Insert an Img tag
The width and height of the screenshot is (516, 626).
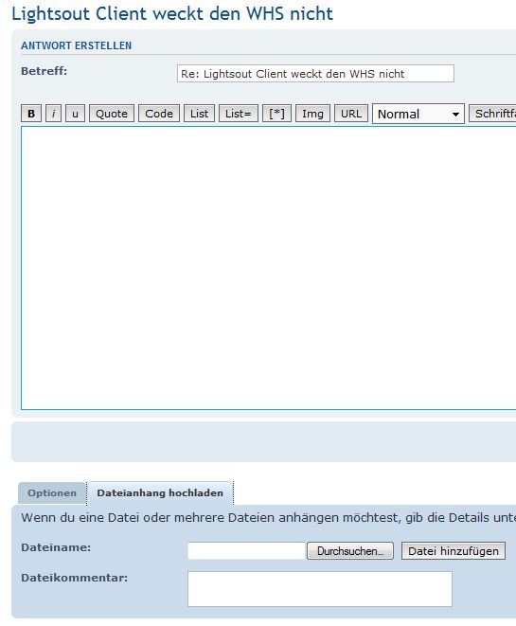pos(312,114)
